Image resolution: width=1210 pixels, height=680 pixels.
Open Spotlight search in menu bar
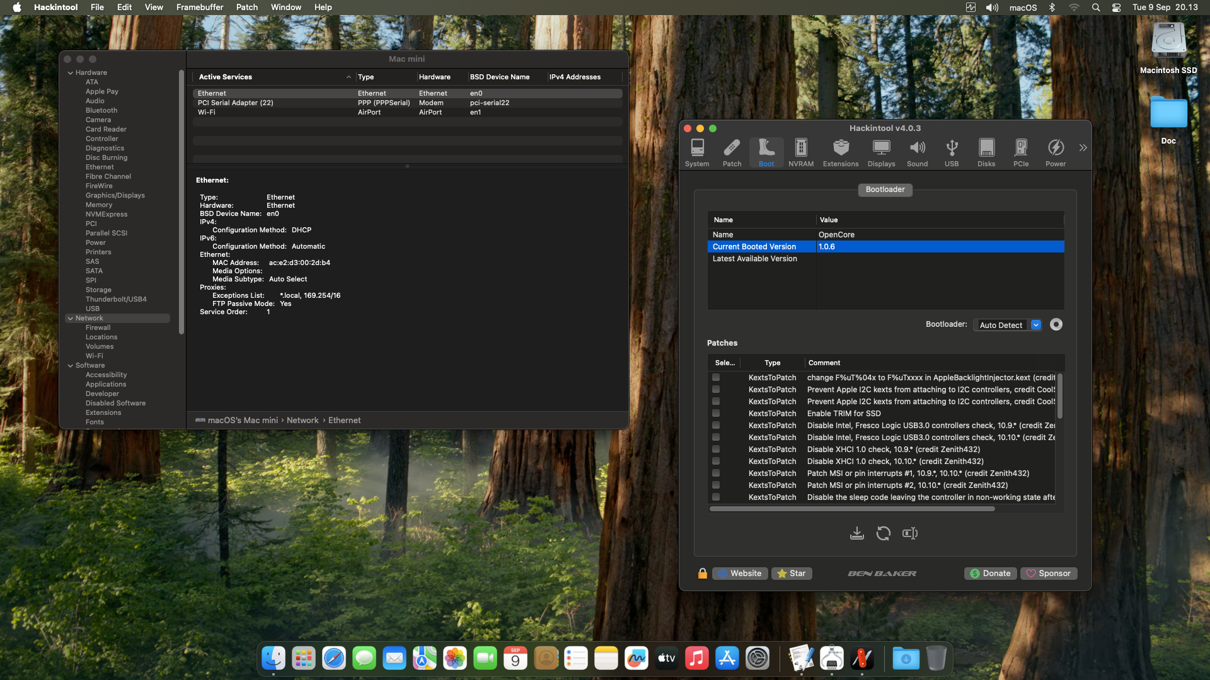click(x=1096, y=8)
